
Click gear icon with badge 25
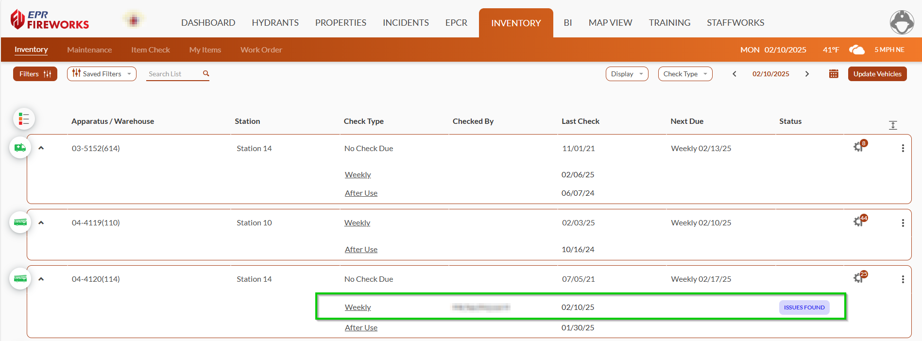[858, 278]
